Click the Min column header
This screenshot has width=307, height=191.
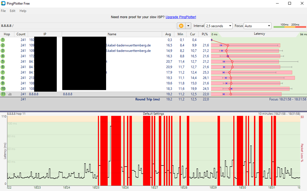[x=180, y=34]
